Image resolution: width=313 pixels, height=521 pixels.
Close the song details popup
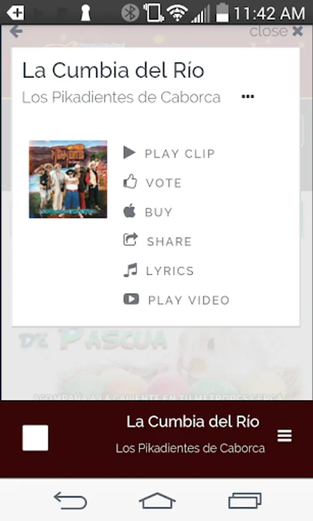pyautogui.click(x=276, y=31)
